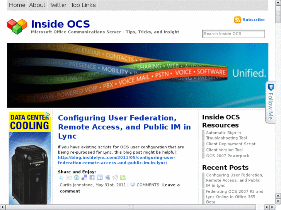Go to the Twitter menu link
Viewport: 281px width, 210px height.
coord(58,5)
